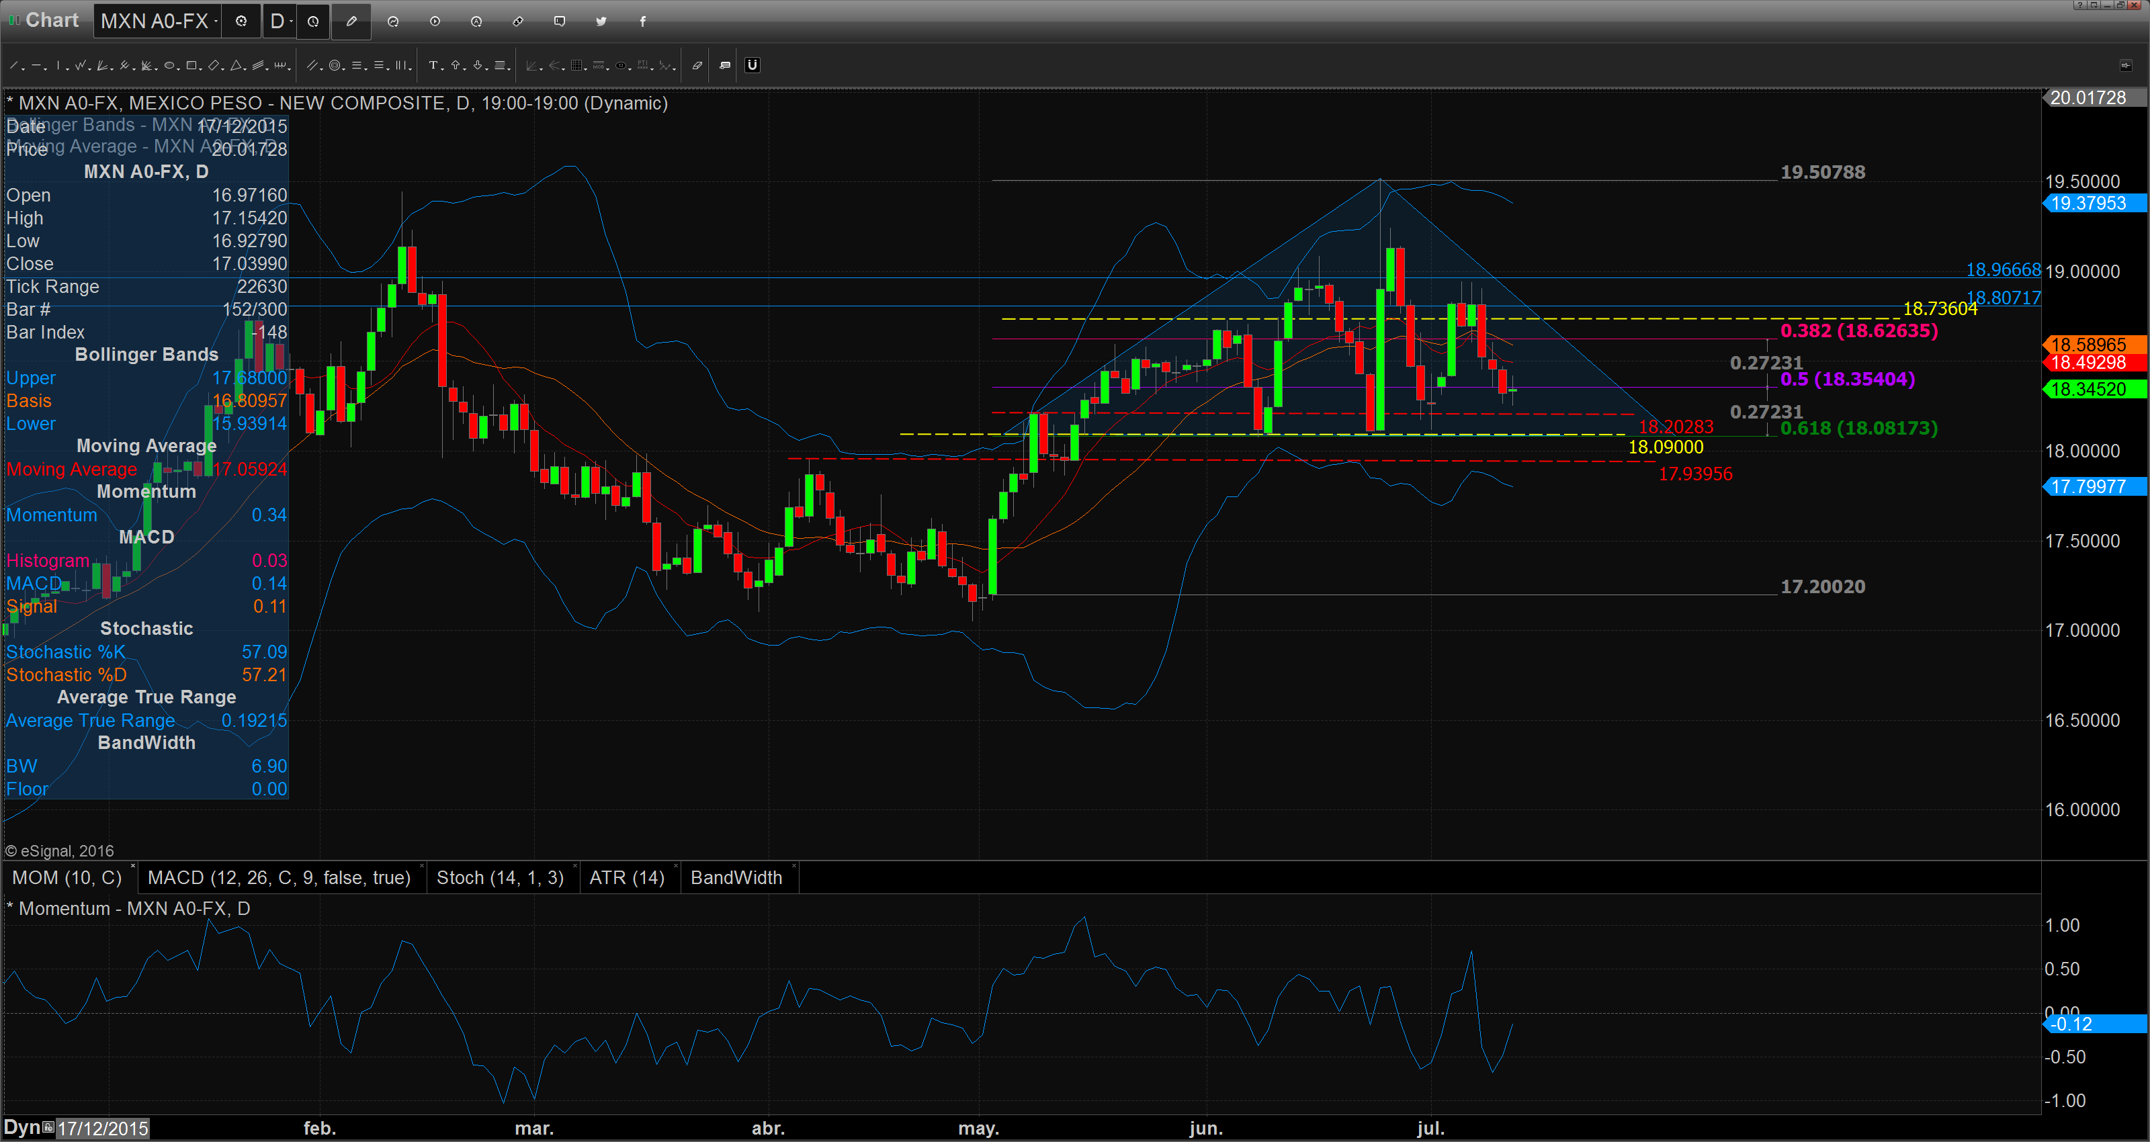
Task: Close the MACD study tab
Action: pos(421,867)
